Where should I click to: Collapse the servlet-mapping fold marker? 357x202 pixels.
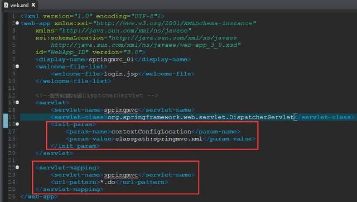click(17, 167)
